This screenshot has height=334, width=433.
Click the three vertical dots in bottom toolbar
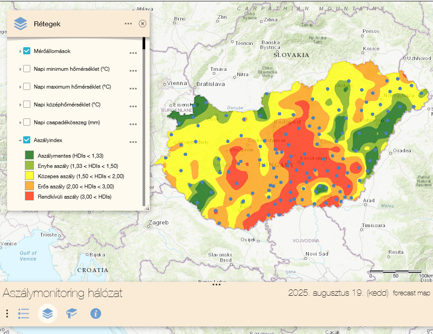pos(7,314)
